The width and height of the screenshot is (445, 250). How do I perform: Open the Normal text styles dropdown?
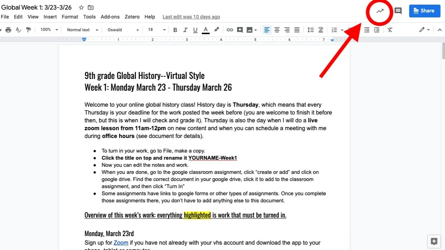click(82, 30)
